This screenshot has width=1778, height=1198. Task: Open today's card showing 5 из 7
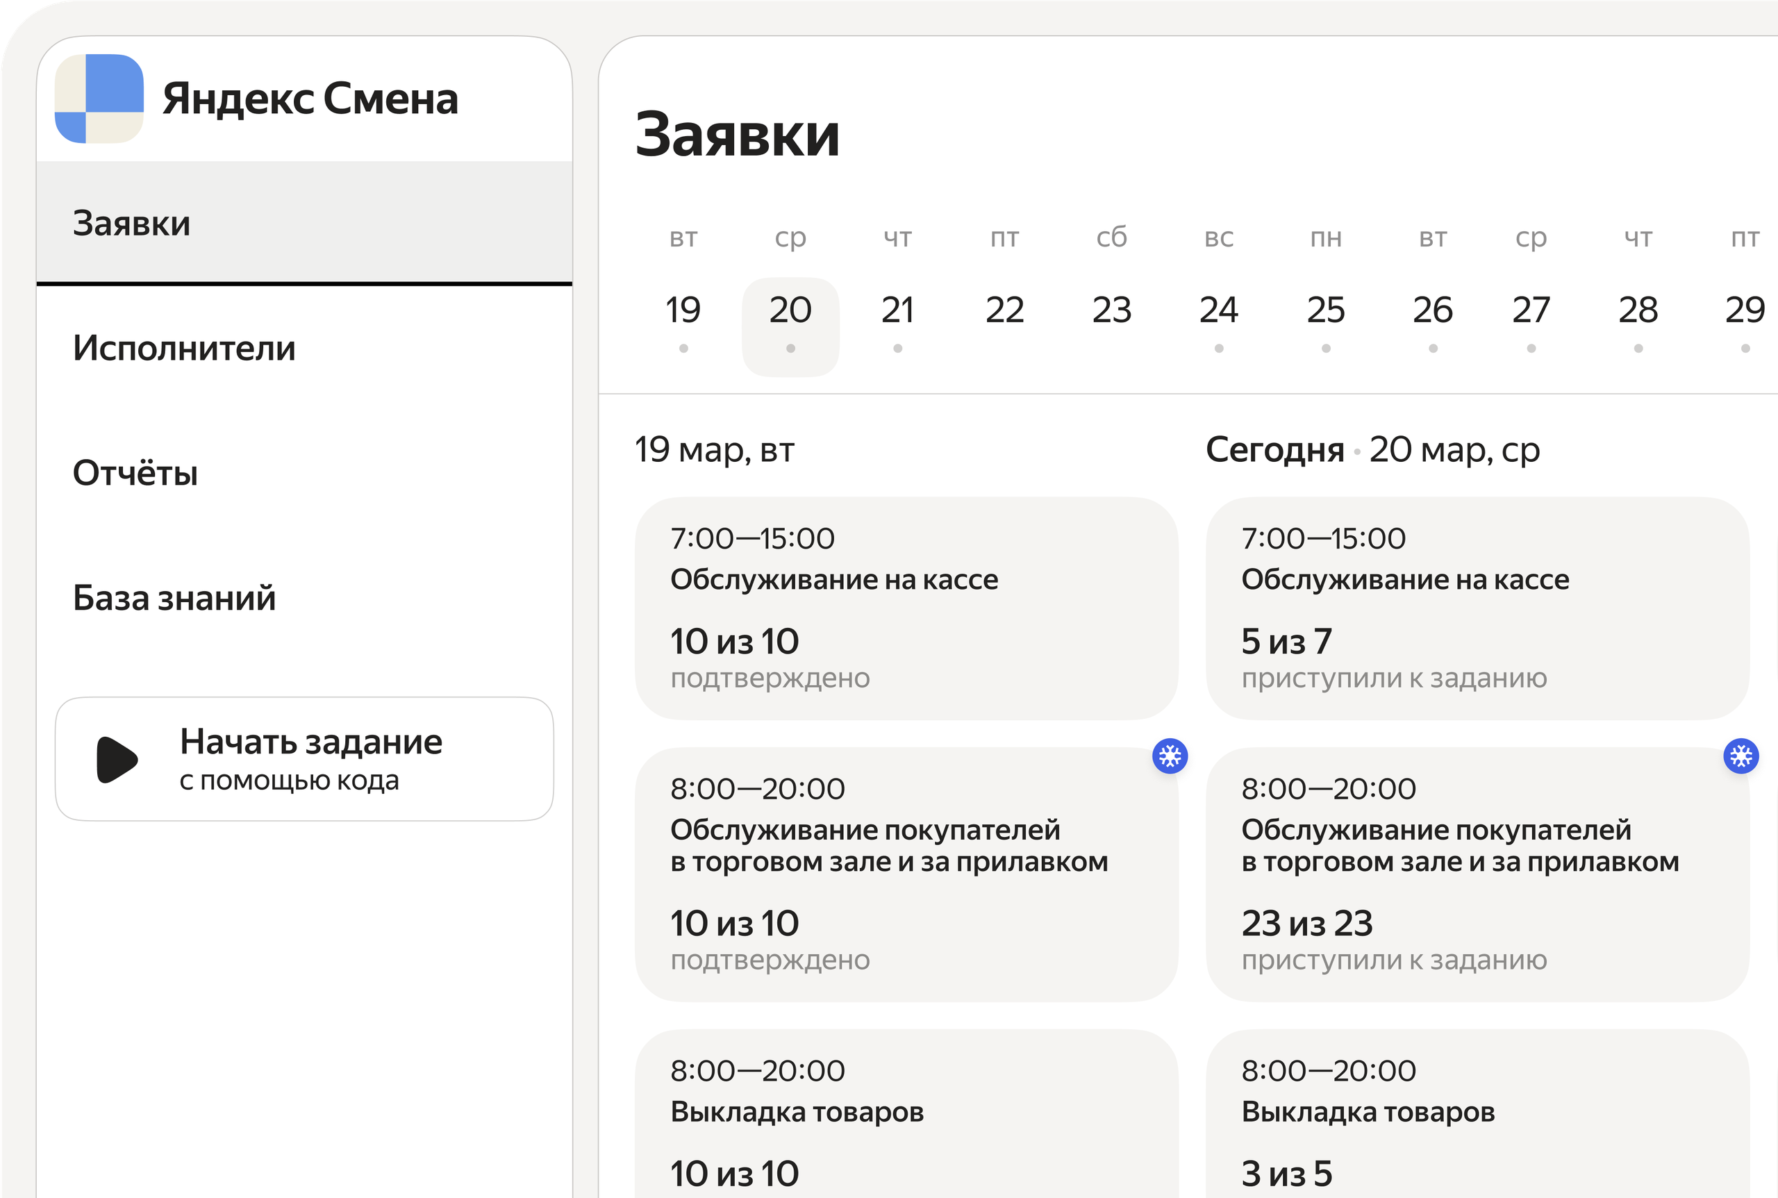(1477, 608)
